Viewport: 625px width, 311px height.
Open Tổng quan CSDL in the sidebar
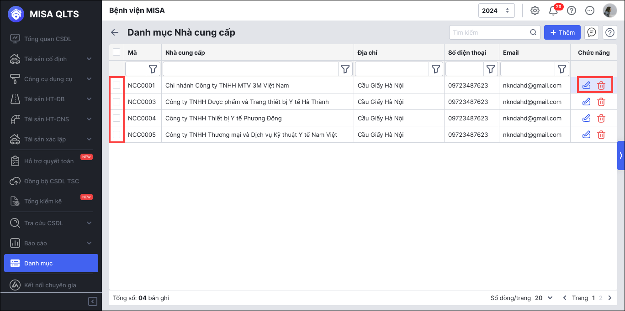(x=48, y=39)
